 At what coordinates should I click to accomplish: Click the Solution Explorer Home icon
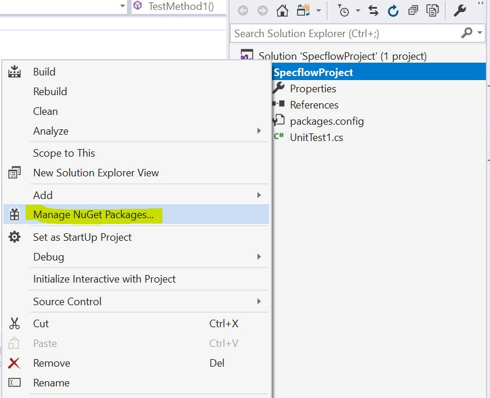point(282,11)
